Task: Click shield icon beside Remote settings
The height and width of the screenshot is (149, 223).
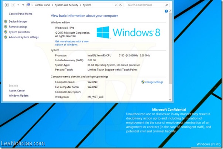Action: [x=6, y=27]
